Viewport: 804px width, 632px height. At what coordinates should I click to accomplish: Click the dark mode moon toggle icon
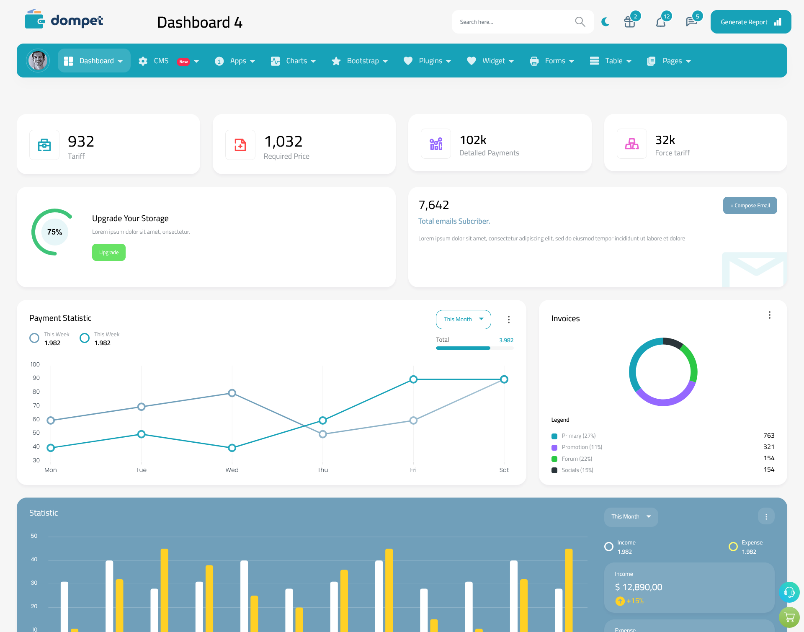[605, 21]
